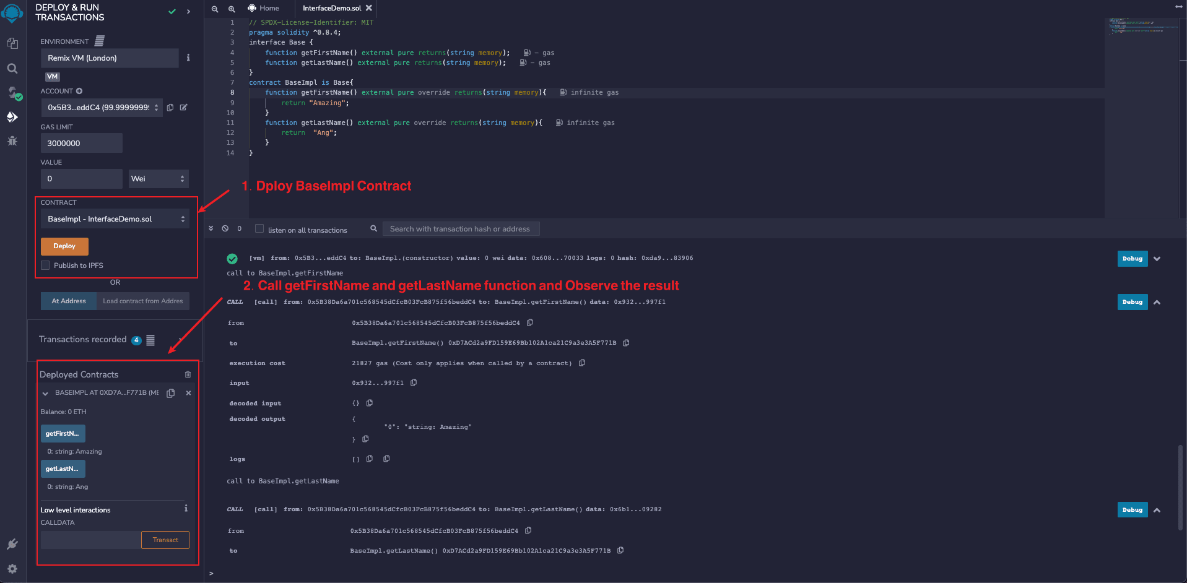The height and width of the screenshot is (583, 1187).
Task: Clear deployed contracts with trash icon
Action: [188, 374]
